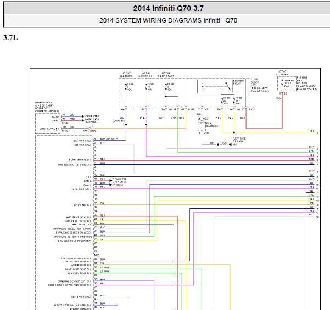This screenshot has width=330, height=310.
Task: Click the "BLU (OR WHT)" pin 1 wire label
Action: pos(109,139)
